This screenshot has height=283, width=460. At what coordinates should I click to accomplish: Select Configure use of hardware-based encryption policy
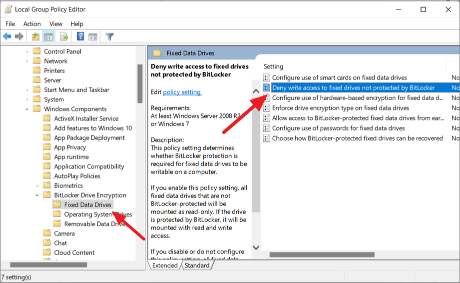point(357,98)
